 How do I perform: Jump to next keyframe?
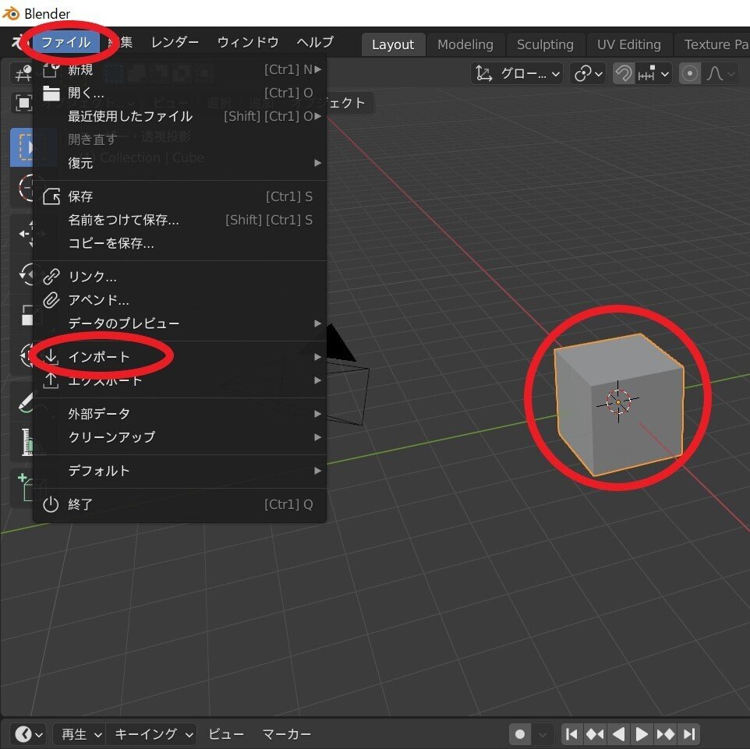click(x=665, y=733)
